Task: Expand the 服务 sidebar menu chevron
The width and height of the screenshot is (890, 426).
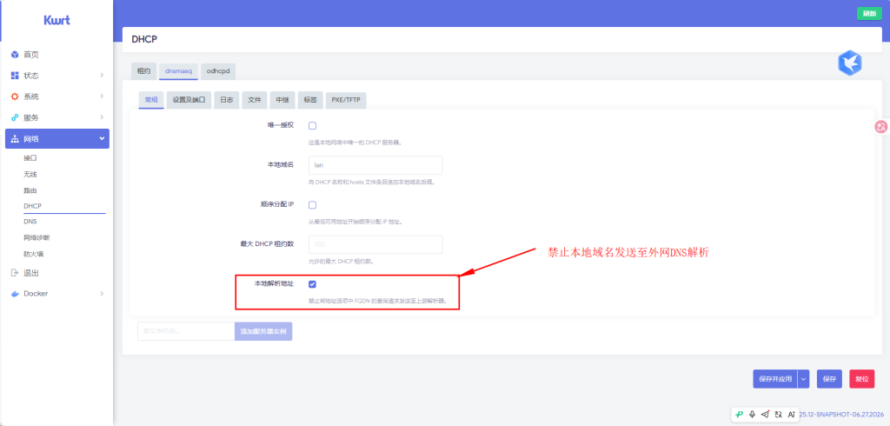Action: pos(102,117)
